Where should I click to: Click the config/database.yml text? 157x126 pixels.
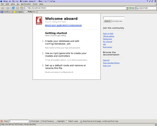click(x=58, y=44)
